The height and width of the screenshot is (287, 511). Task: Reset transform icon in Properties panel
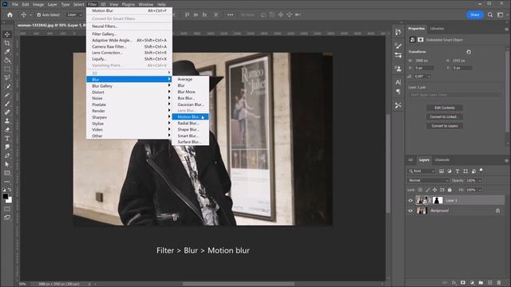469,52
